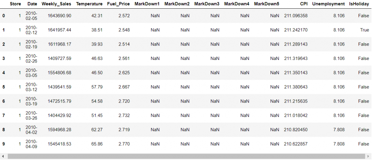Viewport: 372px width, 160px height.
Task: Click the CPI value 210.622857
Action: 296,144
